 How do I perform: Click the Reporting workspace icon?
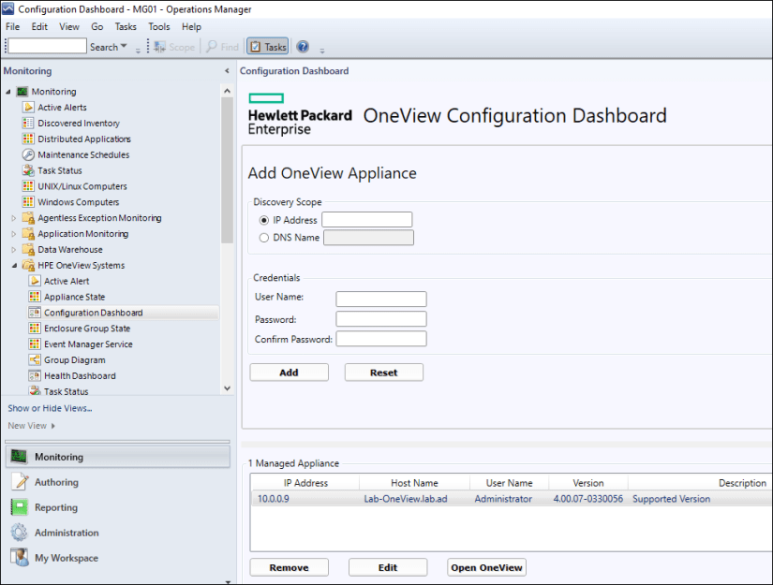tap(20, 507)
